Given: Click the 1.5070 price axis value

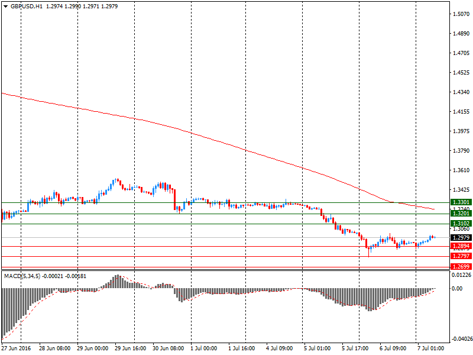Looking at the screenshot, I should click(x=461, y=14).
